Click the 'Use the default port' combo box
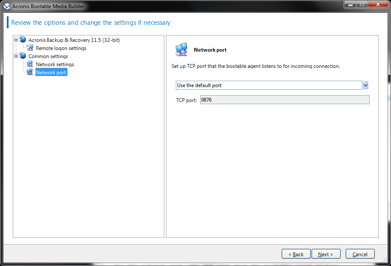Screen dimensions: 391x266 [269, 85]
